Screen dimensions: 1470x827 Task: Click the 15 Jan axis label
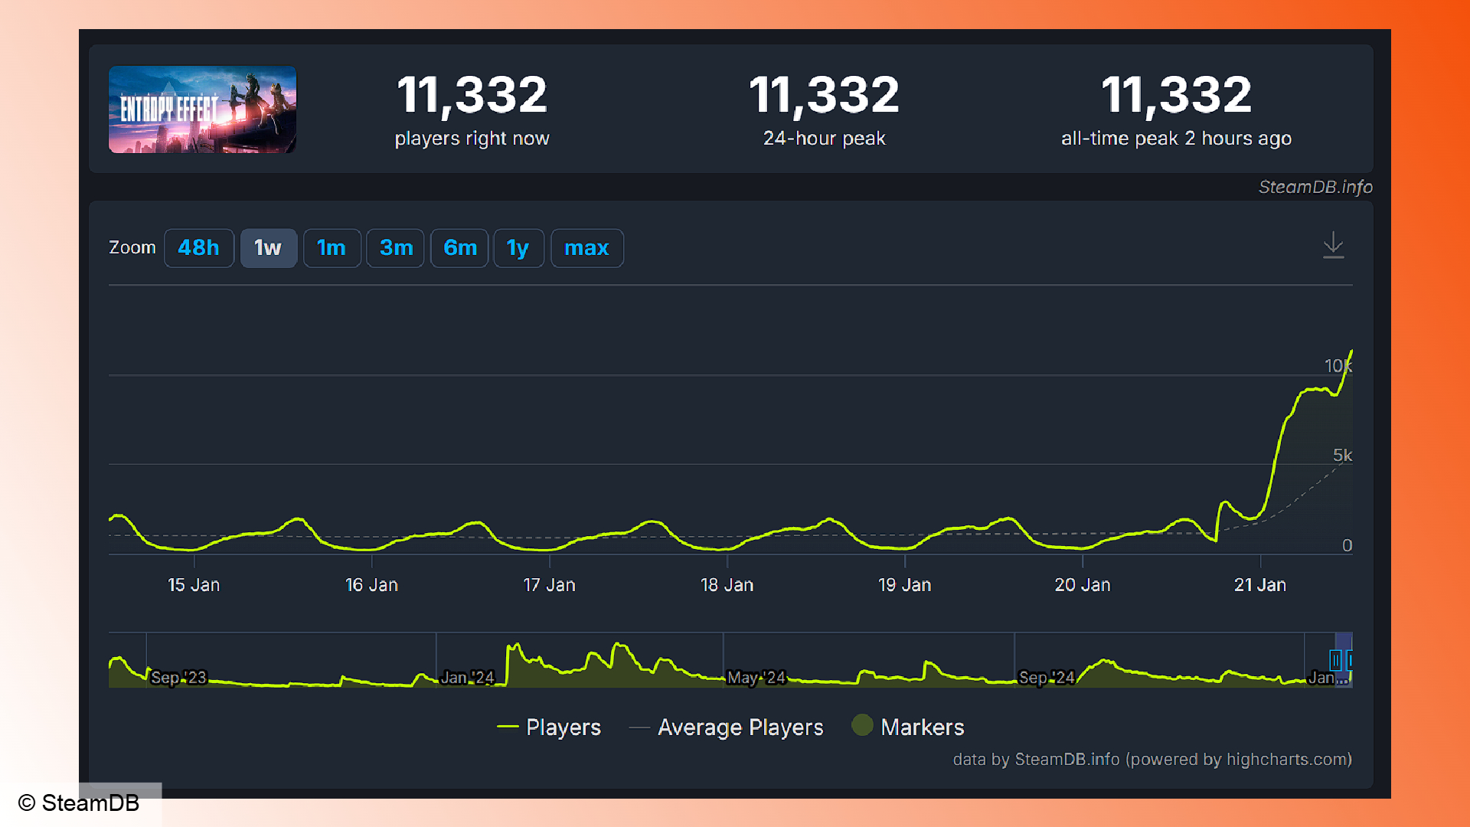pos(194,585)
